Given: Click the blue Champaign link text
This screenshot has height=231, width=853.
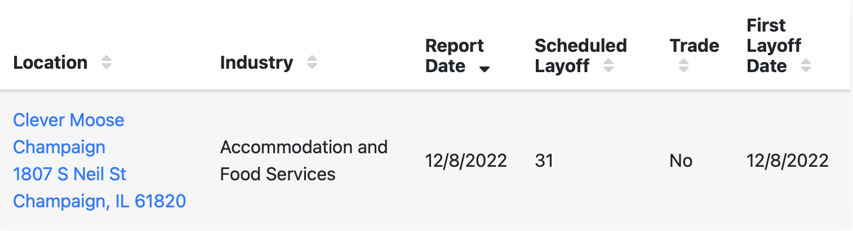Looking at the screenshot, I should (x=59, y=147).
